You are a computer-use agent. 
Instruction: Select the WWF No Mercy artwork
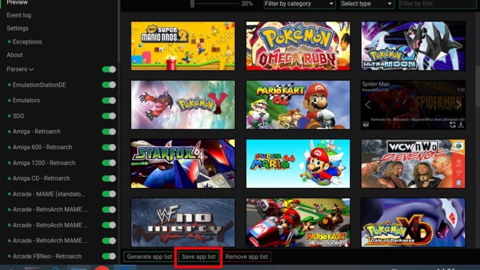coord(183,222)
